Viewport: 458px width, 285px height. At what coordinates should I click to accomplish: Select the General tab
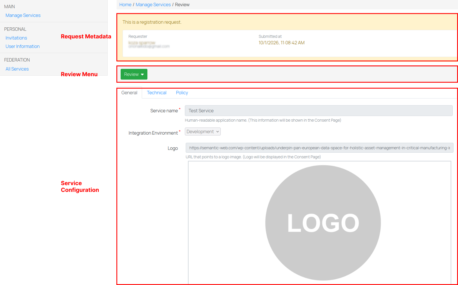129,93
